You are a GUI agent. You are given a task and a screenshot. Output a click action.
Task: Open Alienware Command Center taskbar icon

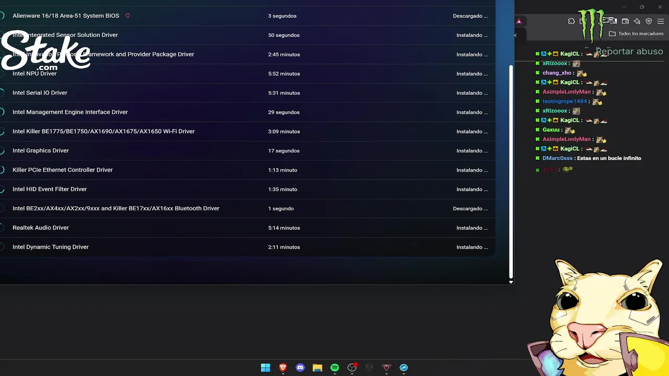(369, 368)
